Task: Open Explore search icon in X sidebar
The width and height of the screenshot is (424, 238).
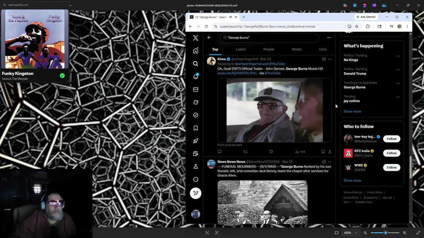Action: pos(195,63)
